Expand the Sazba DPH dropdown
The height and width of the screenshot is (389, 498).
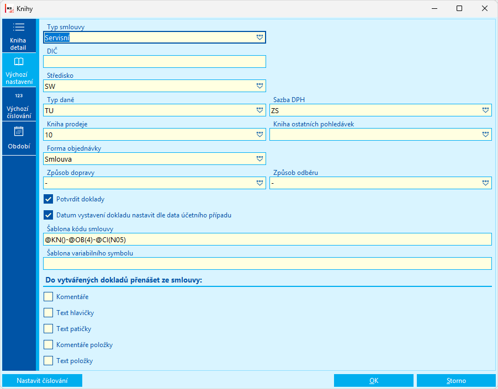pyautogui.click(x=486, y=110)
